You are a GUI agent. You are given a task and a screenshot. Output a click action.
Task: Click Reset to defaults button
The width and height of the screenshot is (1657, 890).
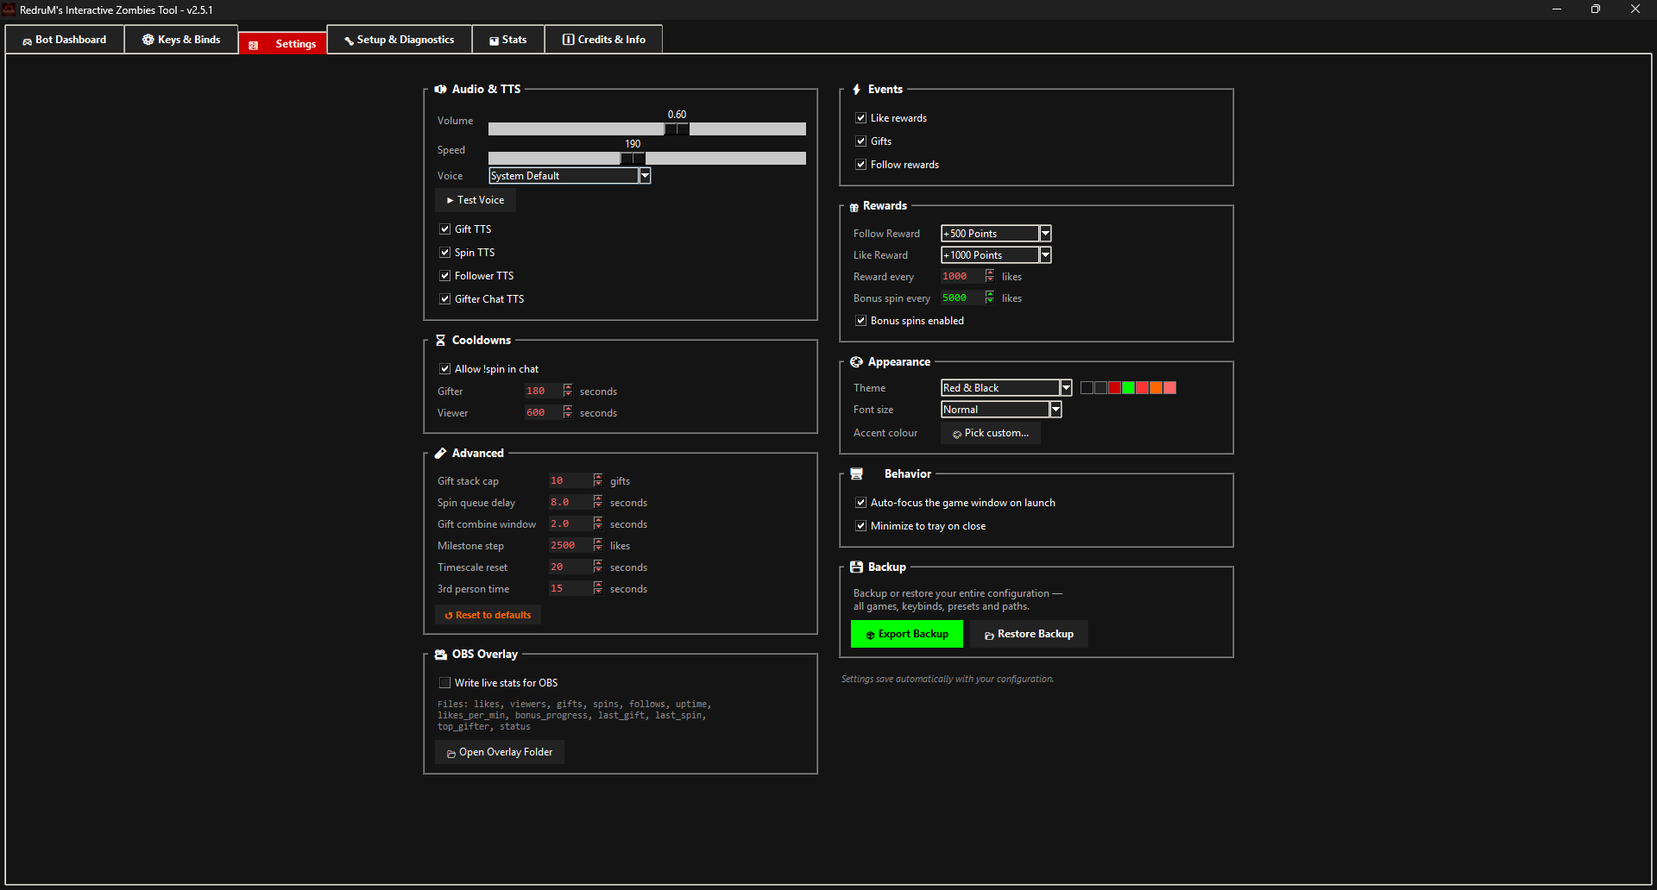[x=488, y=616]
